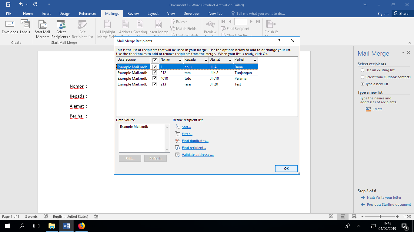Screen dimensions: 414x232
Task: Switch to the References ribbon tab
Action: click(88, 14)
